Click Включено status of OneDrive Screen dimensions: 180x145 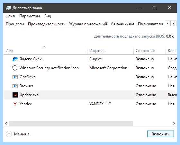coord(145,77)
